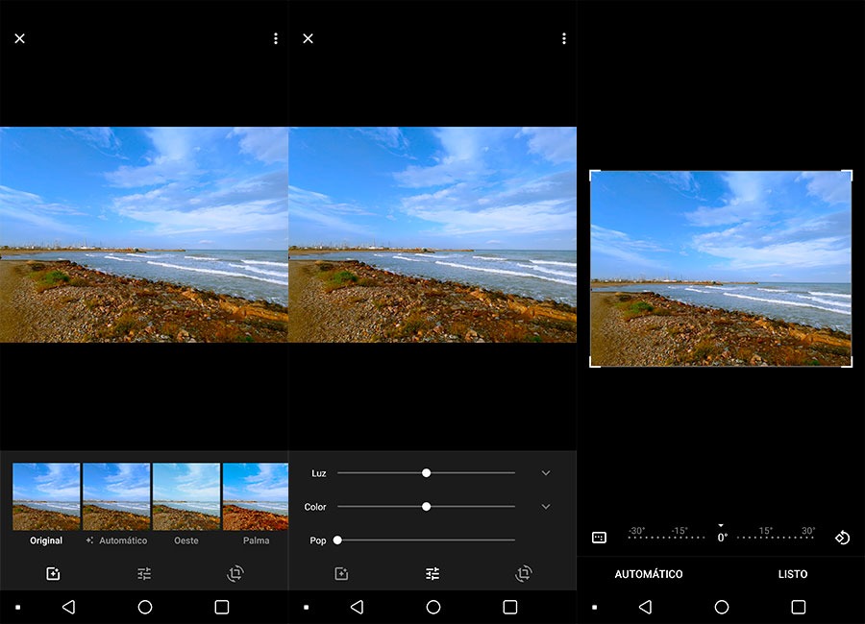Tap the close editor X icon

click(x=19, y=38)
